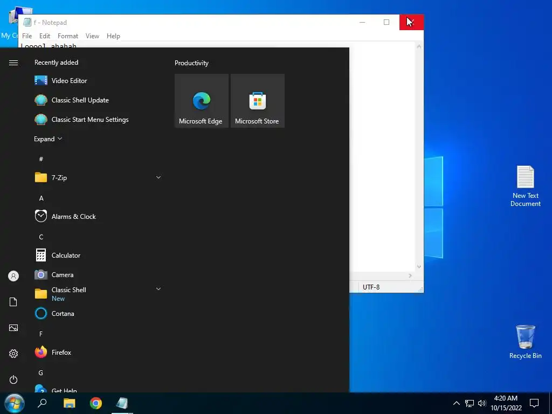
Task: Expand the Recently added list
Action: [48, 139]
